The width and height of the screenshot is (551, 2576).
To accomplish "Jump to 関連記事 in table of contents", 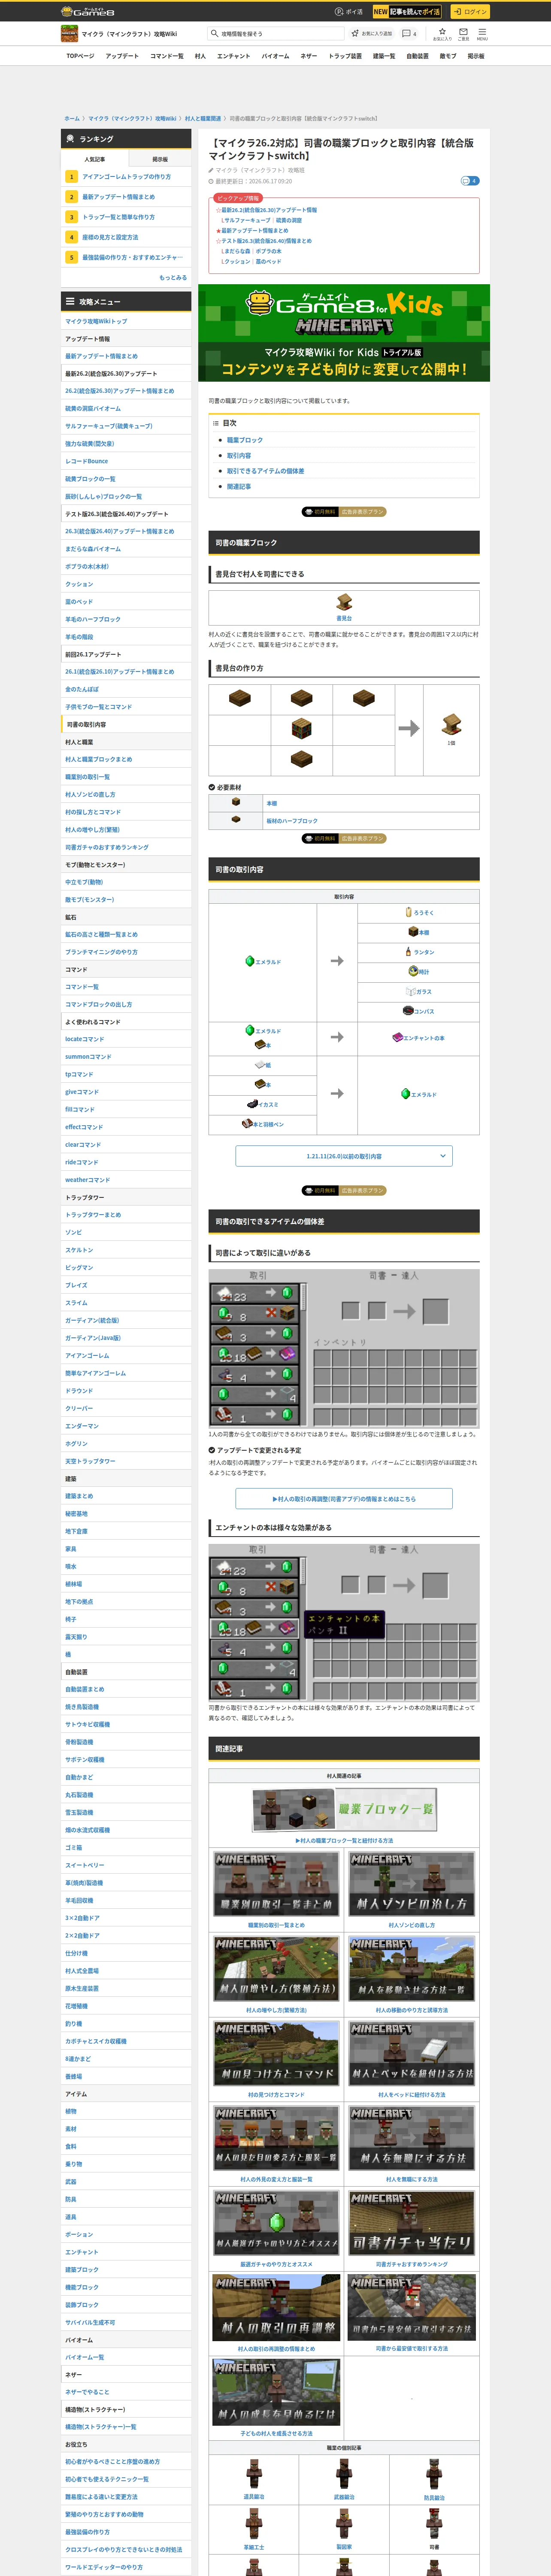I will pyautogui.click(x=239, y=487).
